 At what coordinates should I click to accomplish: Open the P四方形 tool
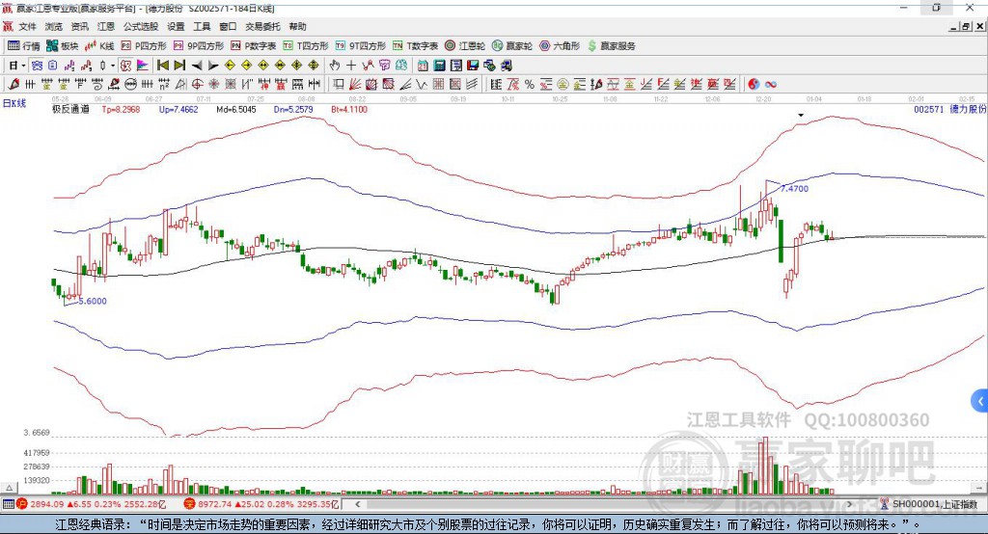click(x=144, y=46)
